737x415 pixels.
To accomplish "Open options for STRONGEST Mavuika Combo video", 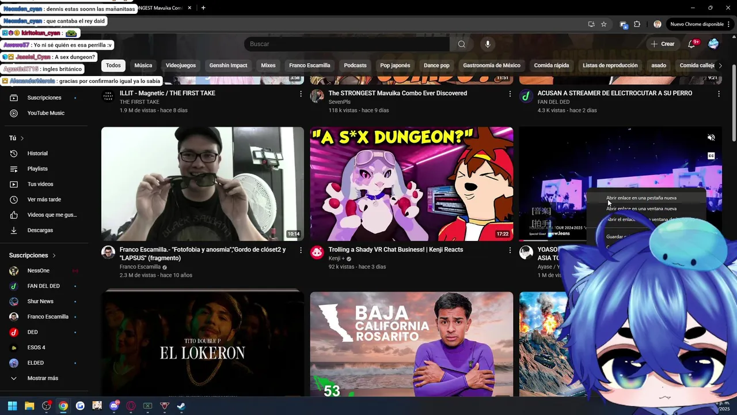I will (x=510, y=93).
